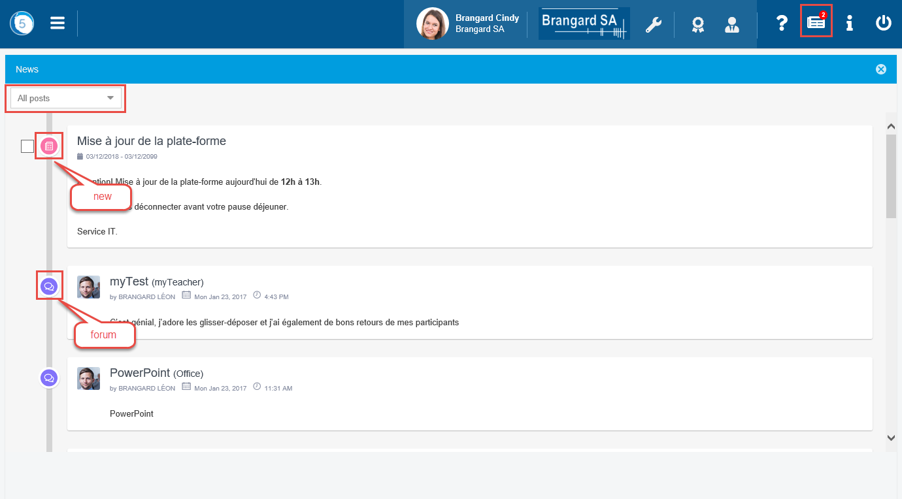Open the hamburger main menu
Screen dimensions: 902x499
click(58, 24)
